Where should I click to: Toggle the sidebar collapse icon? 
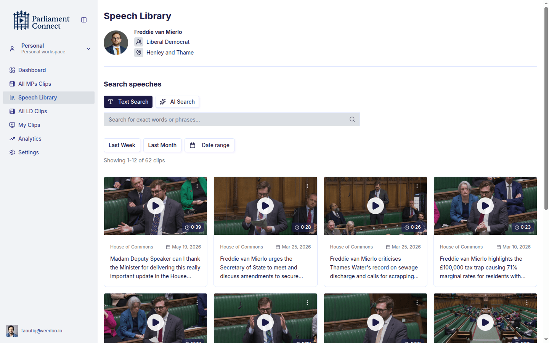[x=84, y=20]
